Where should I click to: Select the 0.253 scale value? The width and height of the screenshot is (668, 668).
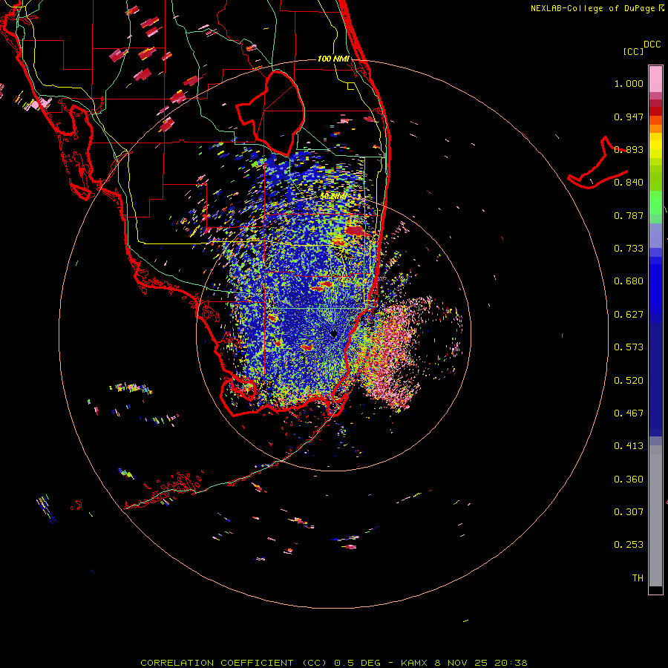tap(629, 545)
